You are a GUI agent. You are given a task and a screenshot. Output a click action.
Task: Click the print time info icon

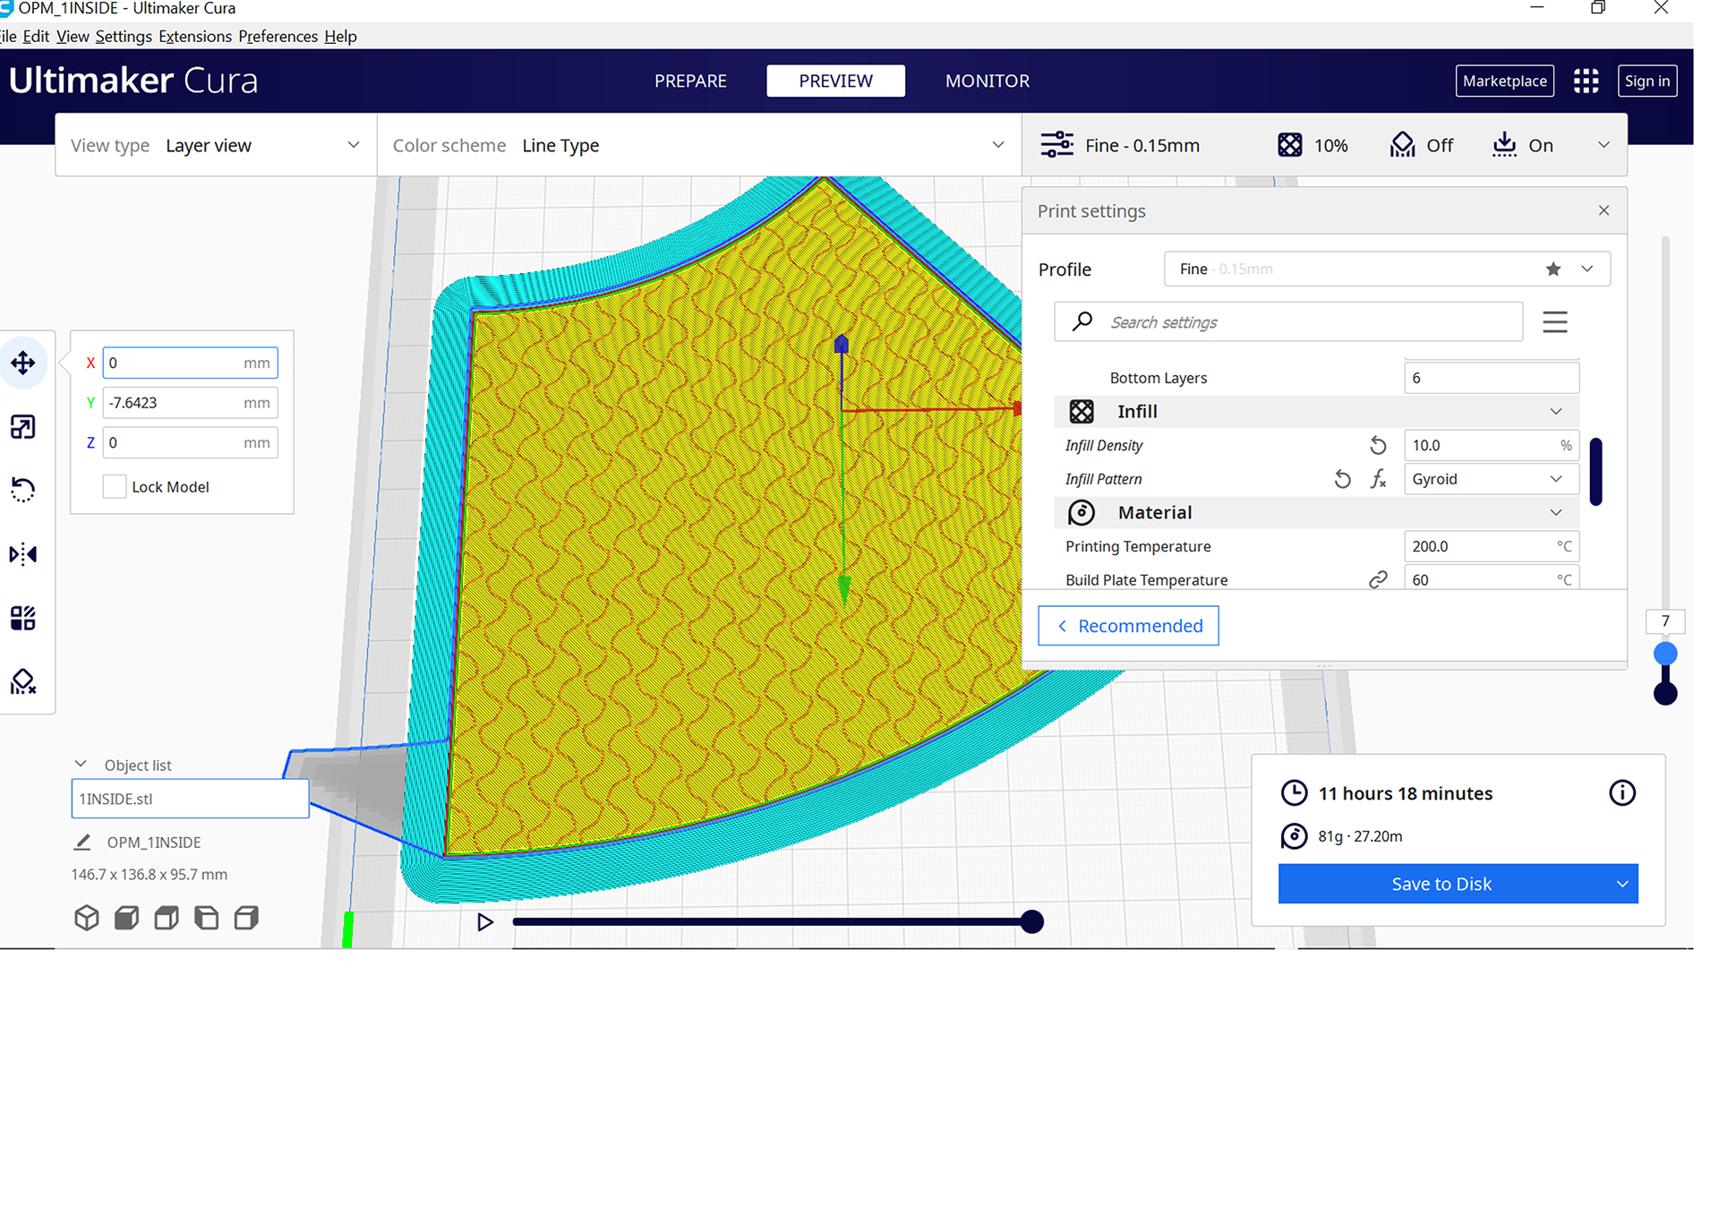[1621, 793]
